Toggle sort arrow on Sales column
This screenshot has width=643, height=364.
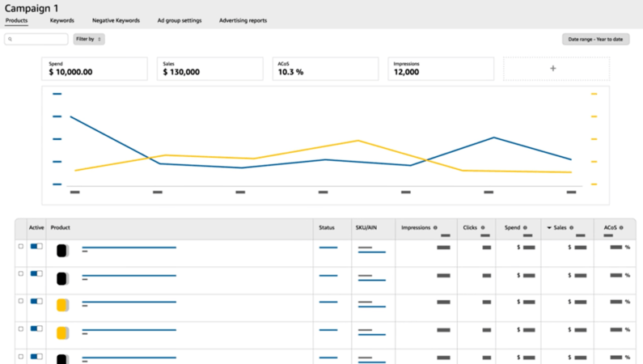(x=549, y=227)
